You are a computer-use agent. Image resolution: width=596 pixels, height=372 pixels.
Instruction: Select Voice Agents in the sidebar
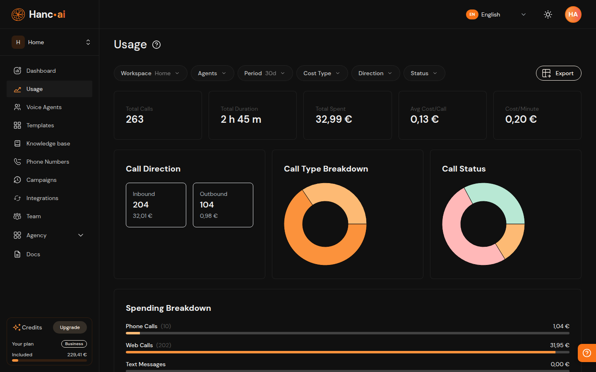pyautogui.click(x=43, y=107)
